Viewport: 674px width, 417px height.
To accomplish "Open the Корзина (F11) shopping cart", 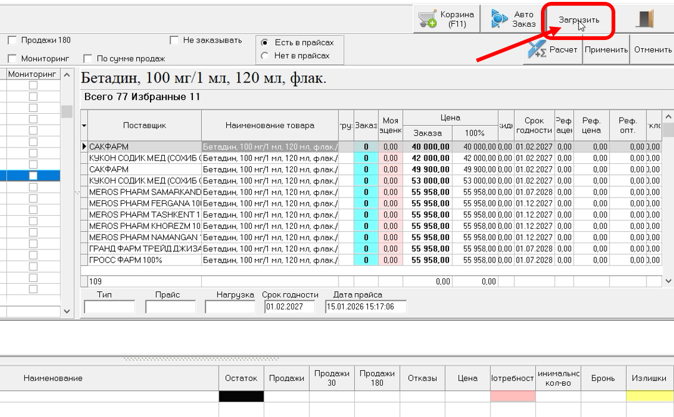I will [447, 19].
